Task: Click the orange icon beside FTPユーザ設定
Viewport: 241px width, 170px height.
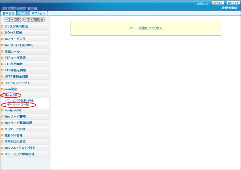Action: tap(2, 58)
